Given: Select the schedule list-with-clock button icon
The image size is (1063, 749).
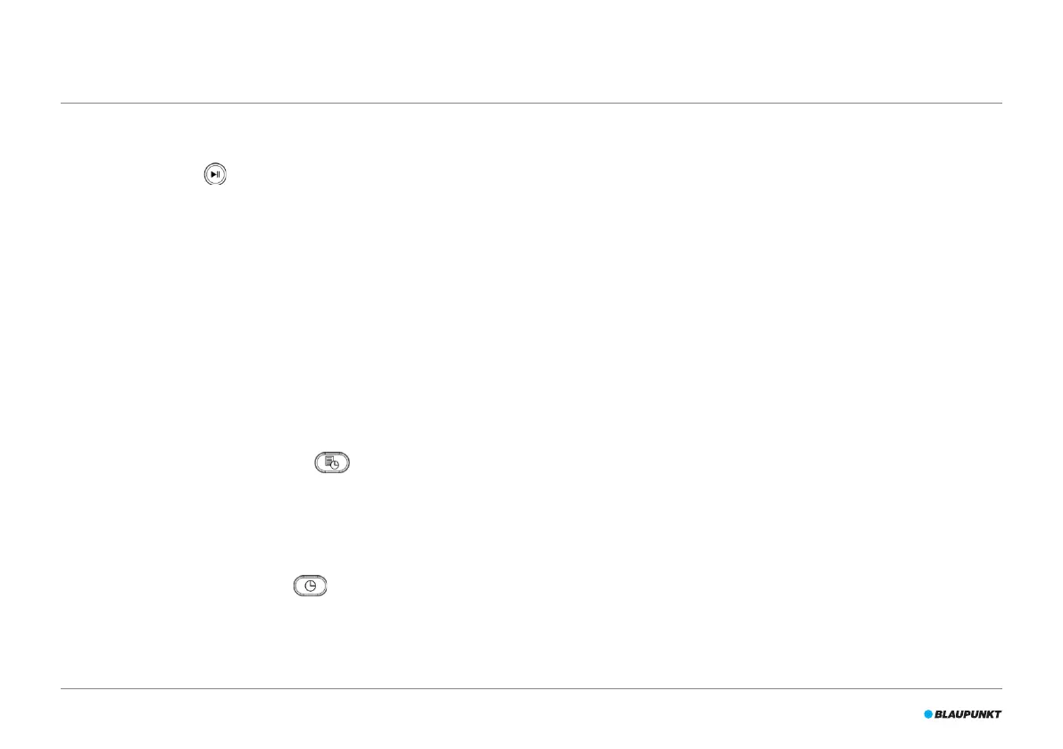Looking at the screenshot, I should tap(332, 462).
